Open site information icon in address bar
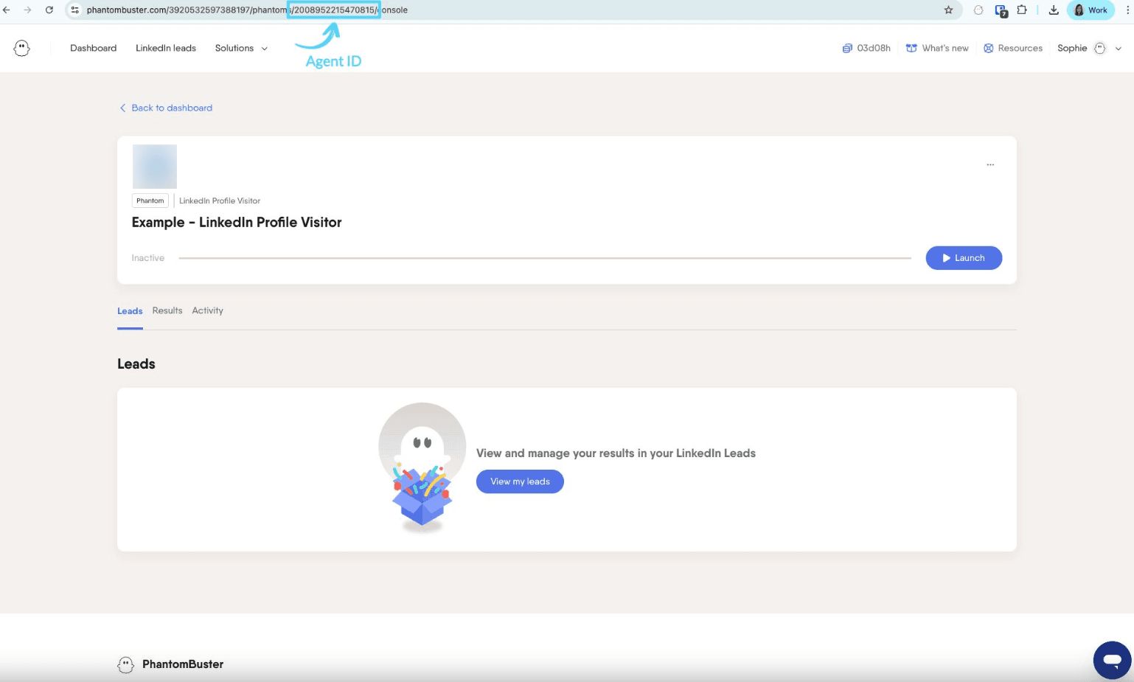This screenshot has height=682, width=1134. [x=74, y=10]
